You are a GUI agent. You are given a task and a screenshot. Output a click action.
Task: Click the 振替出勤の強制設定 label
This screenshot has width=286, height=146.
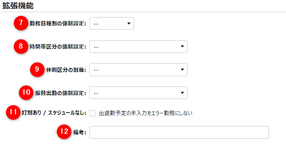60,92
